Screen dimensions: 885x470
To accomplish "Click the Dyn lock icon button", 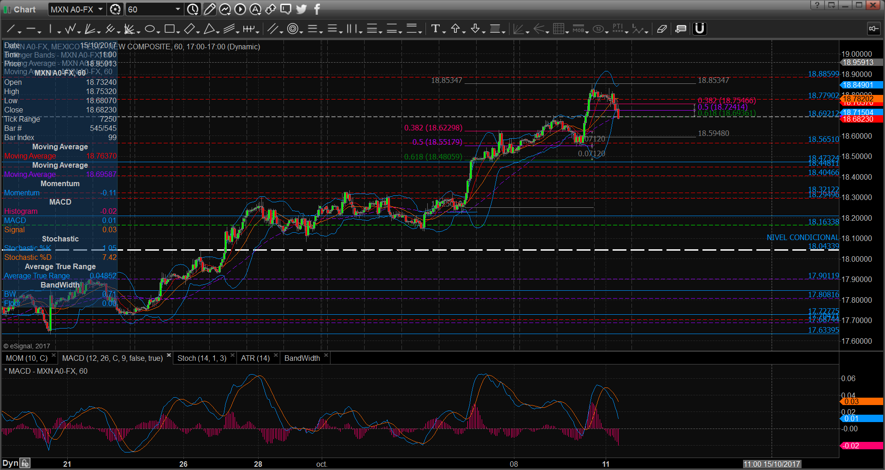I will click(25, 463).
